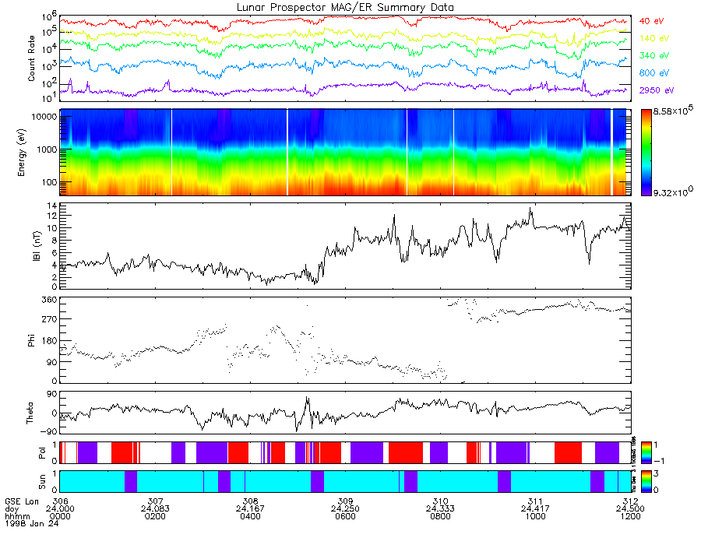Click the 'doy' row label
This screenshot has height=545, width=701.
pyautogui.click(x=12, y=509)
